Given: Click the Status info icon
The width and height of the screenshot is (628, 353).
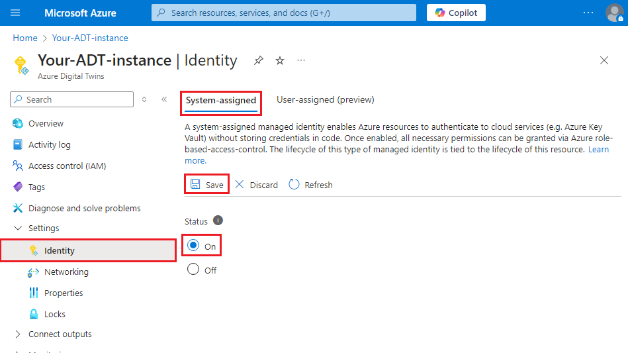Looking at the screenshot, I should pyautogui.click(x=218, y=221).
